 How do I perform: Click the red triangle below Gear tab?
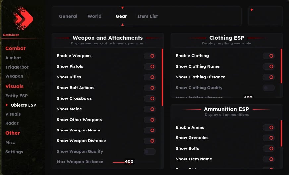[x=122, y=24]
